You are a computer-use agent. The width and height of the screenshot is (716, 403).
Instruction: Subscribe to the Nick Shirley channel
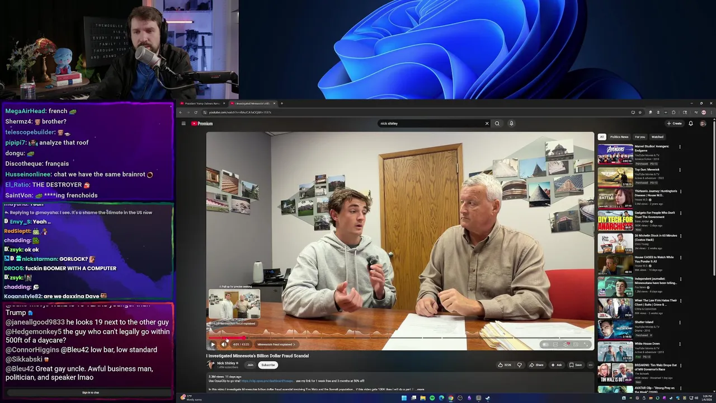coord(268,365)
